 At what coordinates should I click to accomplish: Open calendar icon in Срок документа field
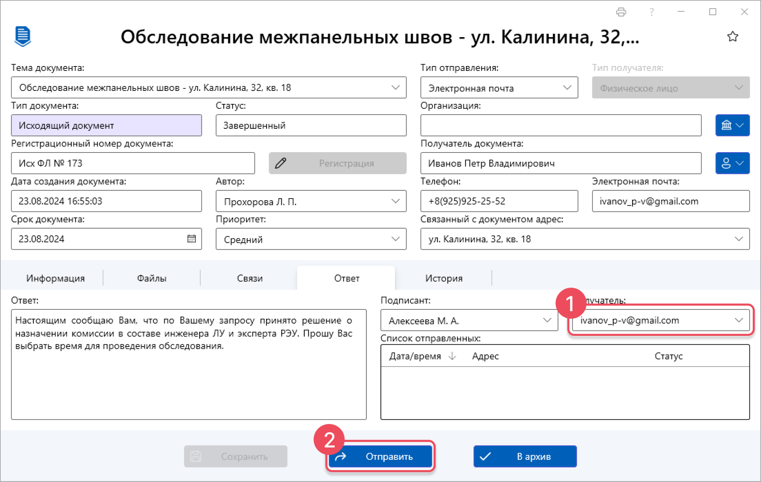191,239
